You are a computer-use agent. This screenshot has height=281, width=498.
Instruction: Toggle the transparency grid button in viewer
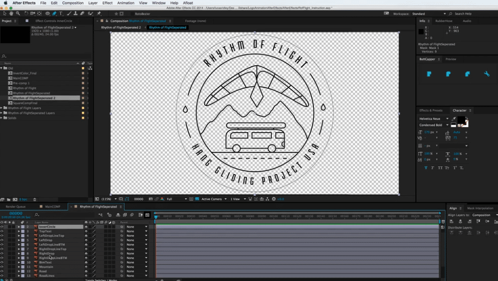coord(197,199)
